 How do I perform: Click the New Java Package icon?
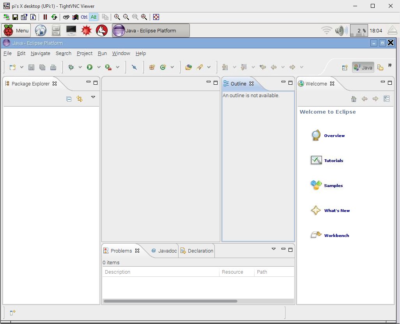click(x=152, y=67)
